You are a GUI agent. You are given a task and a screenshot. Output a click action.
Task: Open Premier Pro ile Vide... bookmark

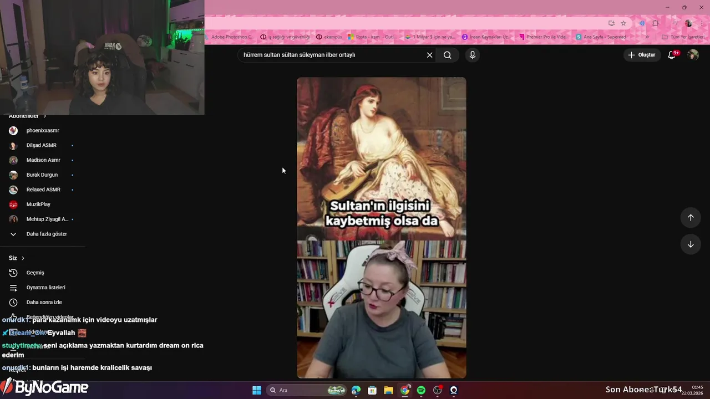click(x=544, y=37)
